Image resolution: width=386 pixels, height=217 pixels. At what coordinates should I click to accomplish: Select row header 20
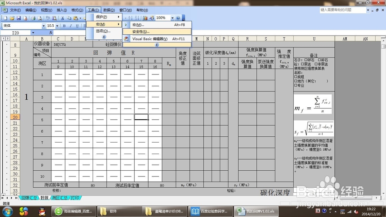(x=15, y=117)
